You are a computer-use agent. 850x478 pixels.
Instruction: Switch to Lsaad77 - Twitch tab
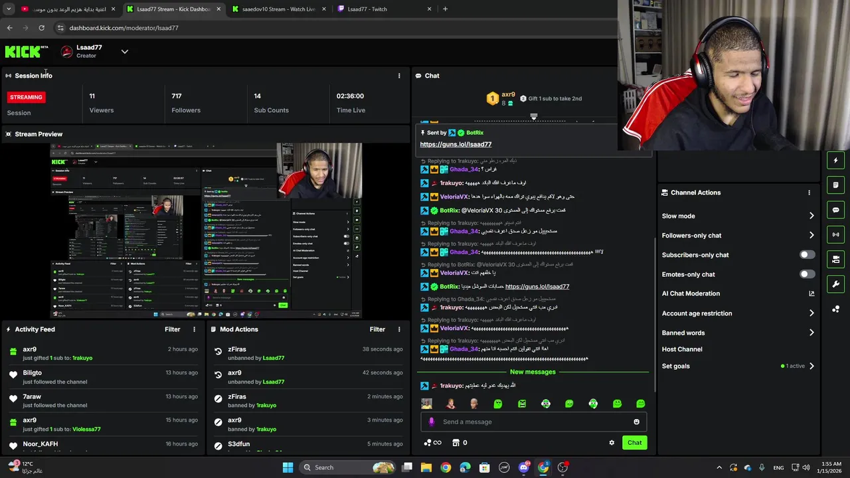385,9
